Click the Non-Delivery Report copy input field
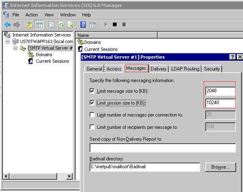Image resolution: width=243 pixels, height=192 pixels. [163, 148]
